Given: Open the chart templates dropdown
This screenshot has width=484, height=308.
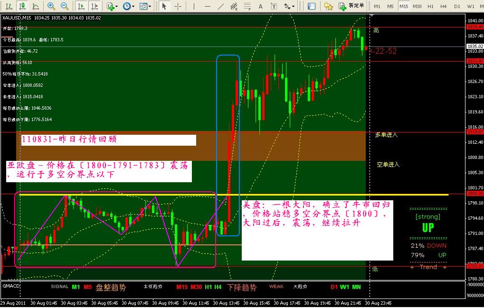Looking at the screenshot, I should [145, 6].
